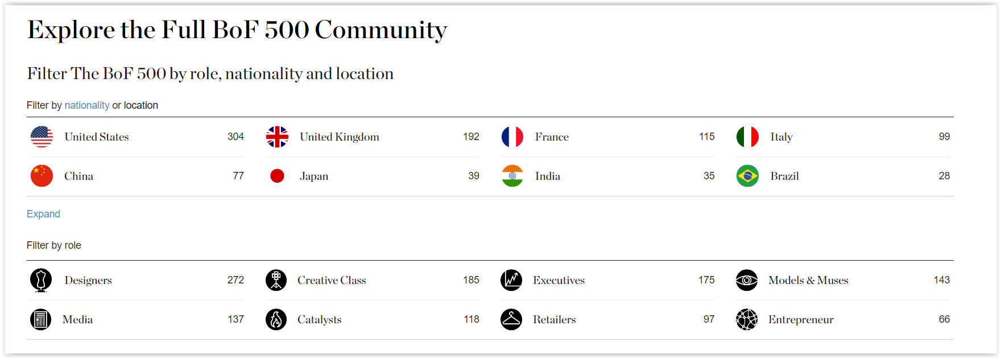
Task: Expand the full nationality list
Action: tap(43, 214)
